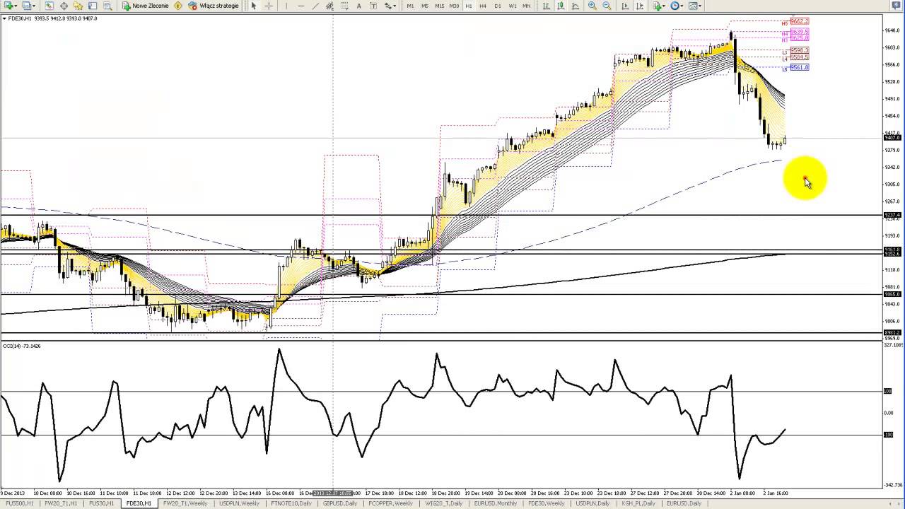Switch to MN timeframe
The width and height of the screenshot is (905, 509).
pyautogui.click(x=526, y=6)
